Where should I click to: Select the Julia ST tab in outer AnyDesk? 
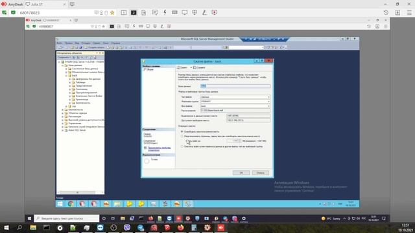pyautogui.click(x=45, y=5)
